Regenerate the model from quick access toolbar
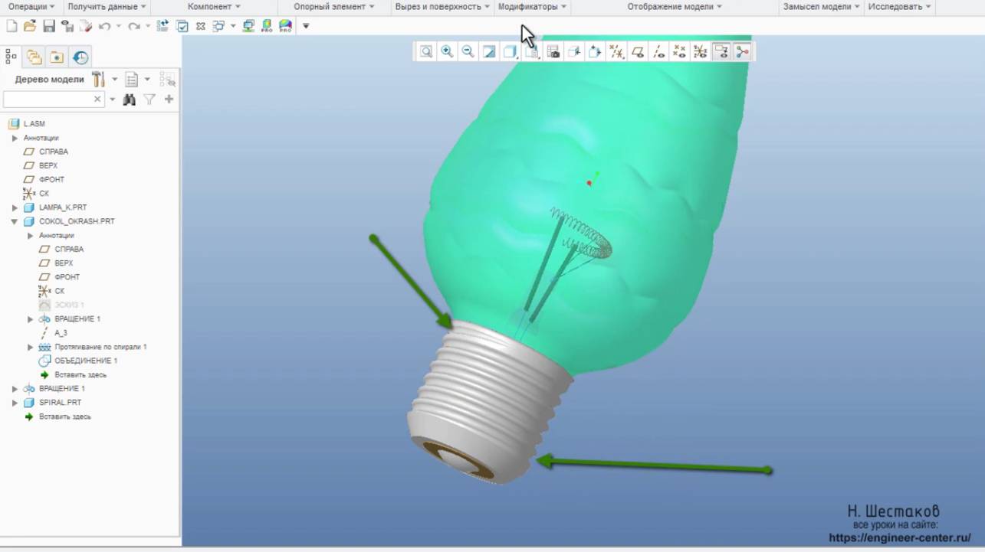Screen dimensions: 985x552 tap(163, 26)
